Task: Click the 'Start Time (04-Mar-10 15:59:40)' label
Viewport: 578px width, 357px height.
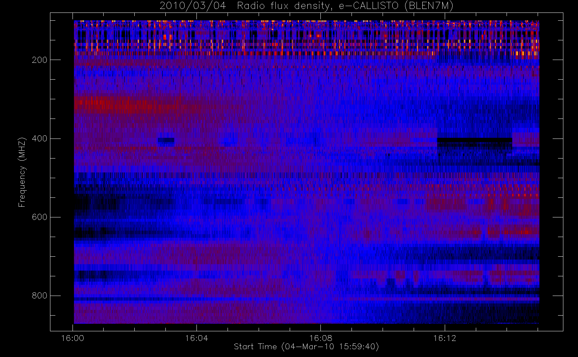Action: point(306,347)
